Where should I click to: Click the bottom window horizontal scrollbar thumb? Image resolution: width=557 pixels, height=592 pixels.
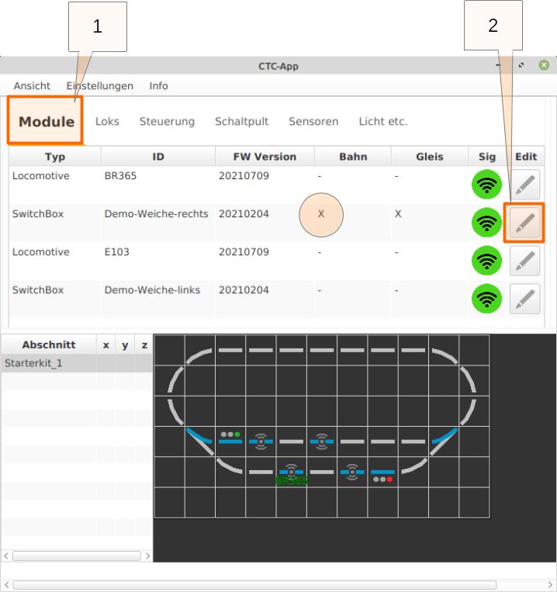pyautogui.click(x=254, y=585)
